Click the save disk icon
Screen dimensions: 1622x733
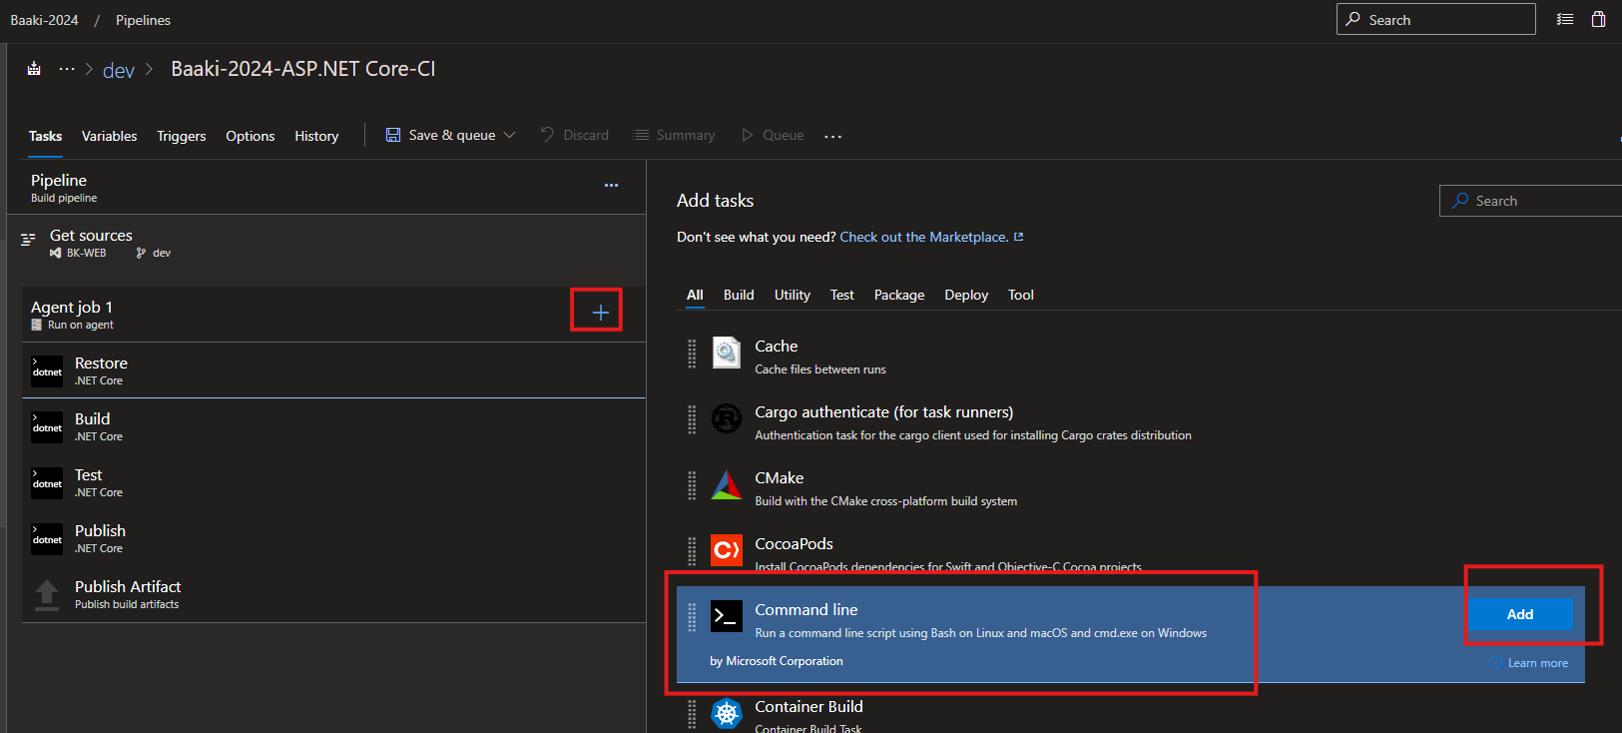393,135
